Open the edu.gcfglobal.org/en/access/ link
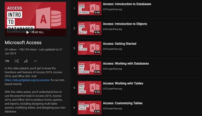This screenshot has width=202, height=116. tap(27, 80)
